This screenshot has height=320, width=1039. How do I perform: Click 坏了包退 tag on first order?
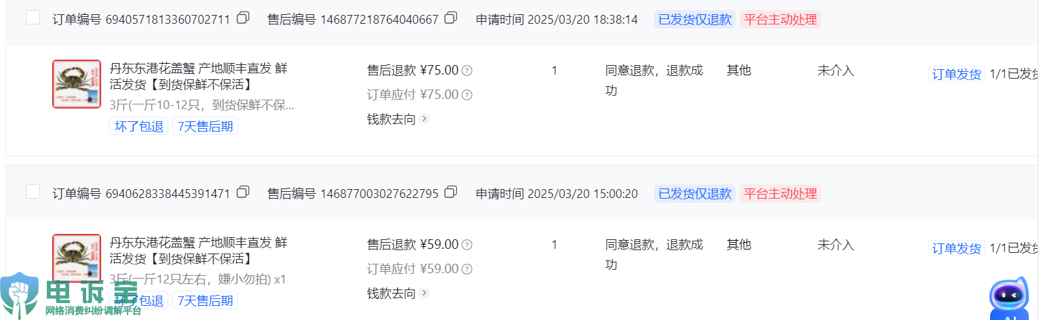tap(139, 127)
